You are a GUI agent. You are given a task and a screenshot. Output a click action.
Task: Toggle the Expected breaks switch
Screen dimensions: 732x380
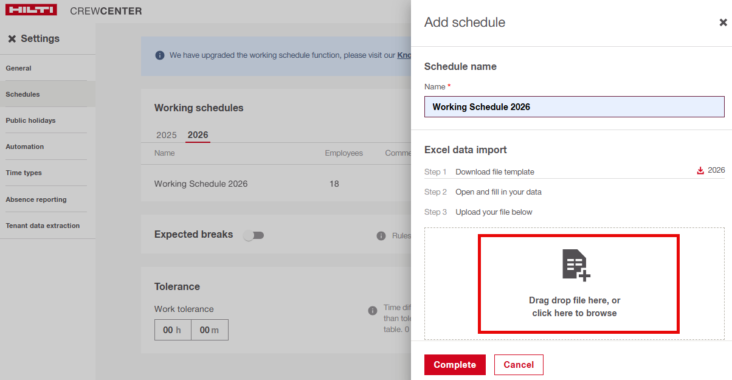[254, 235]
